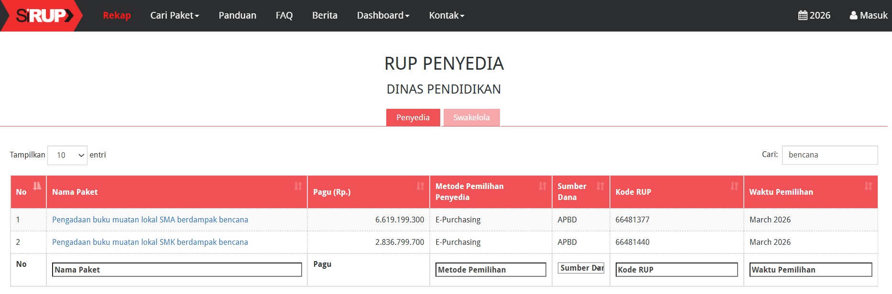
Task: Open the FAQ page
Action: (x=284, y=15)
